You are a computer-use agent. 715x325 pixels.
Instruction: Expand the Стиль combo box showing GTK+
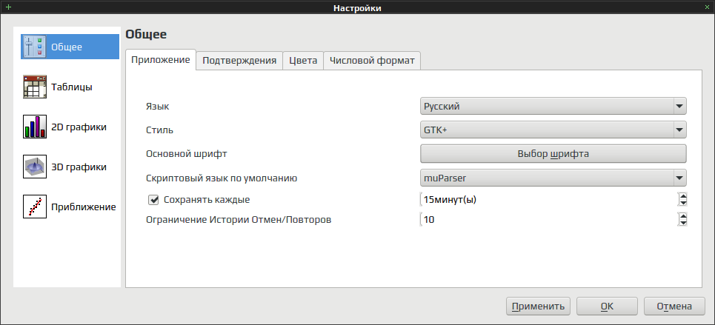pyautogui.click(x=553, y=130)
